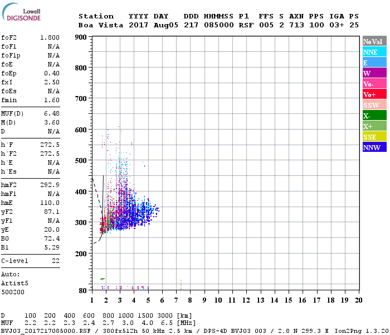Choose the X- dark green legend swatch
This screenshot has height=335, width=390.
374,116
